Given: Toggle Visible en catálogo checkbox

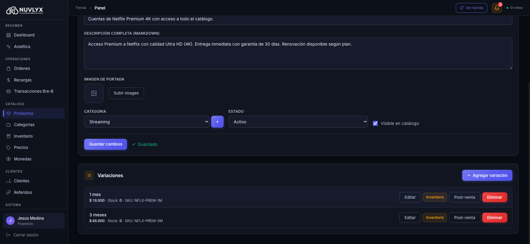Looking at the screenshot, I should point(375,123).
